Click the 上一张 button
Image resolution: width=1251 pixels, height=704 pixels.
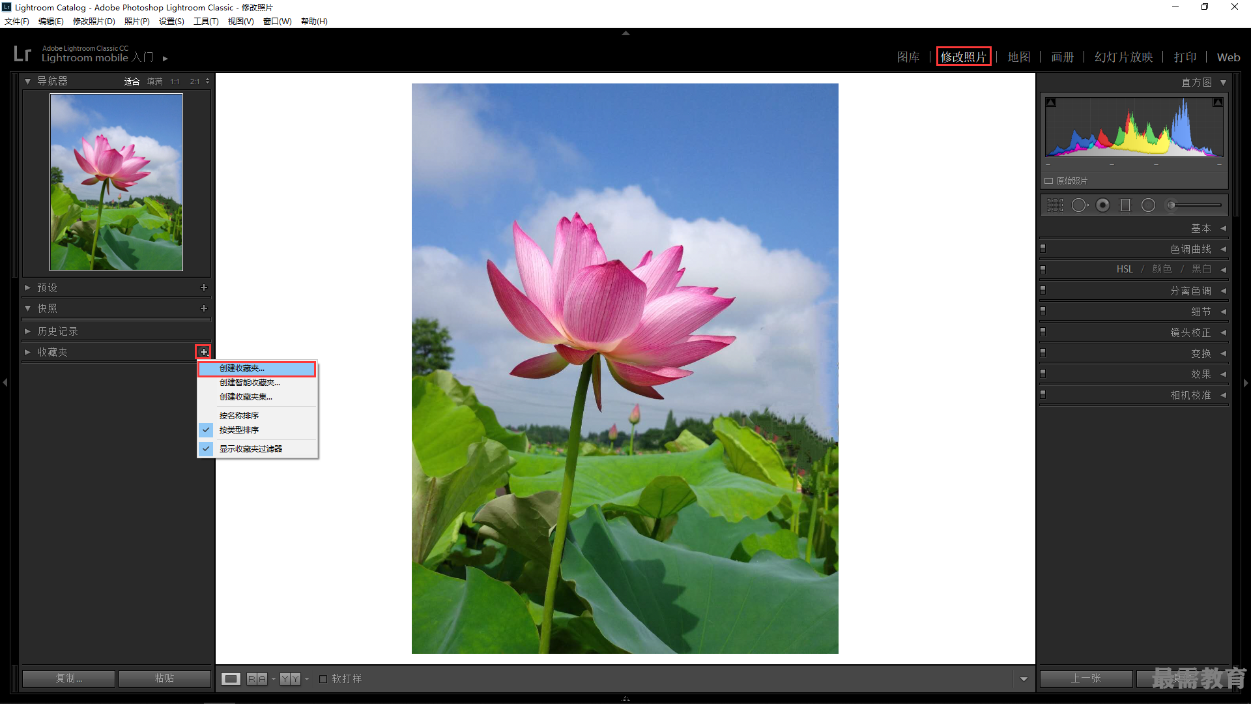[1086, 679]
